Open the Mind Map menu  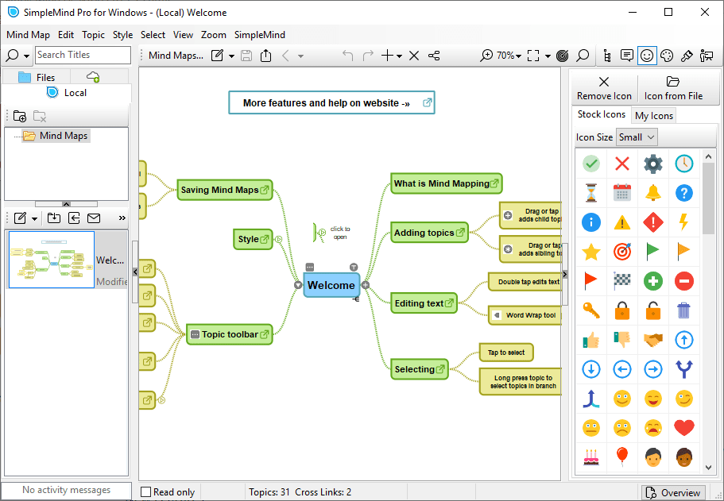28,35
